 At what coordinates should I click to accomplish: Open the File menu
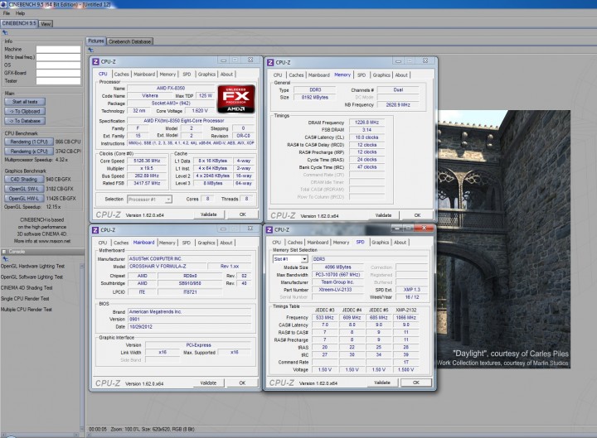click(7, 13)
